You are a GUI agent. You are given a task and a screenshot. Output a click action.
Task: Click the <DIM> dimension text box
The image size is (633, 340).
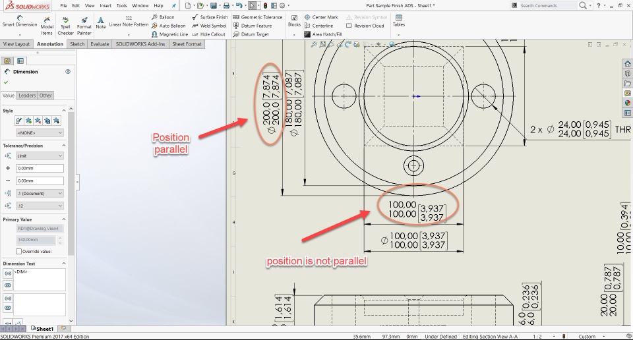coord(40,279)
